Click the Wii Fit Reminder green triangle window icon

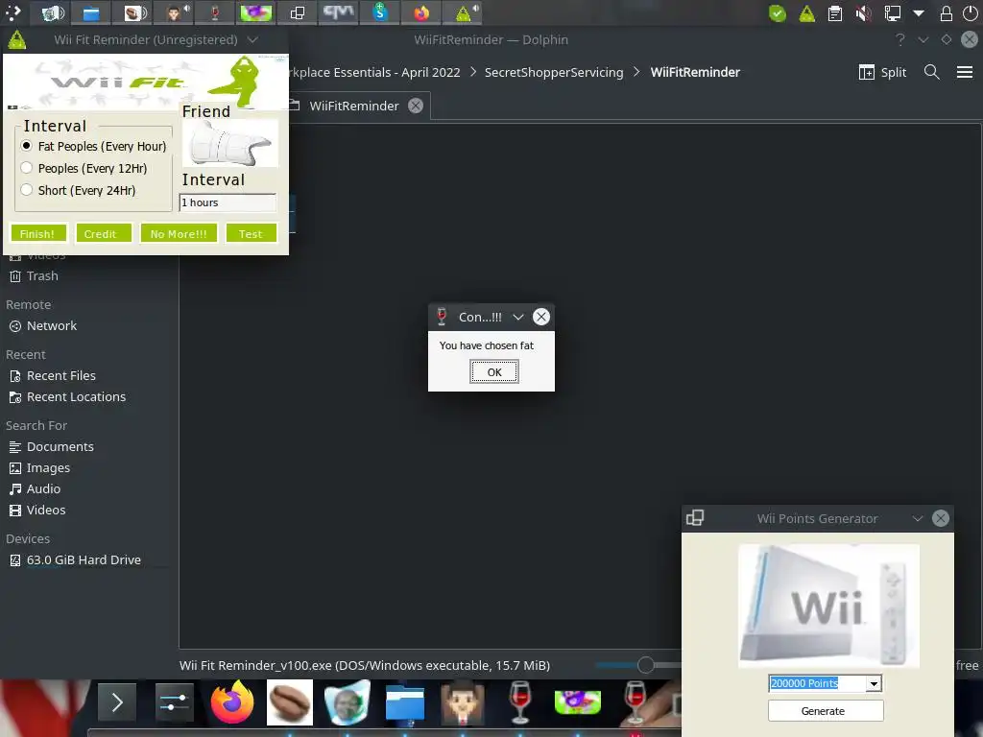17,39
